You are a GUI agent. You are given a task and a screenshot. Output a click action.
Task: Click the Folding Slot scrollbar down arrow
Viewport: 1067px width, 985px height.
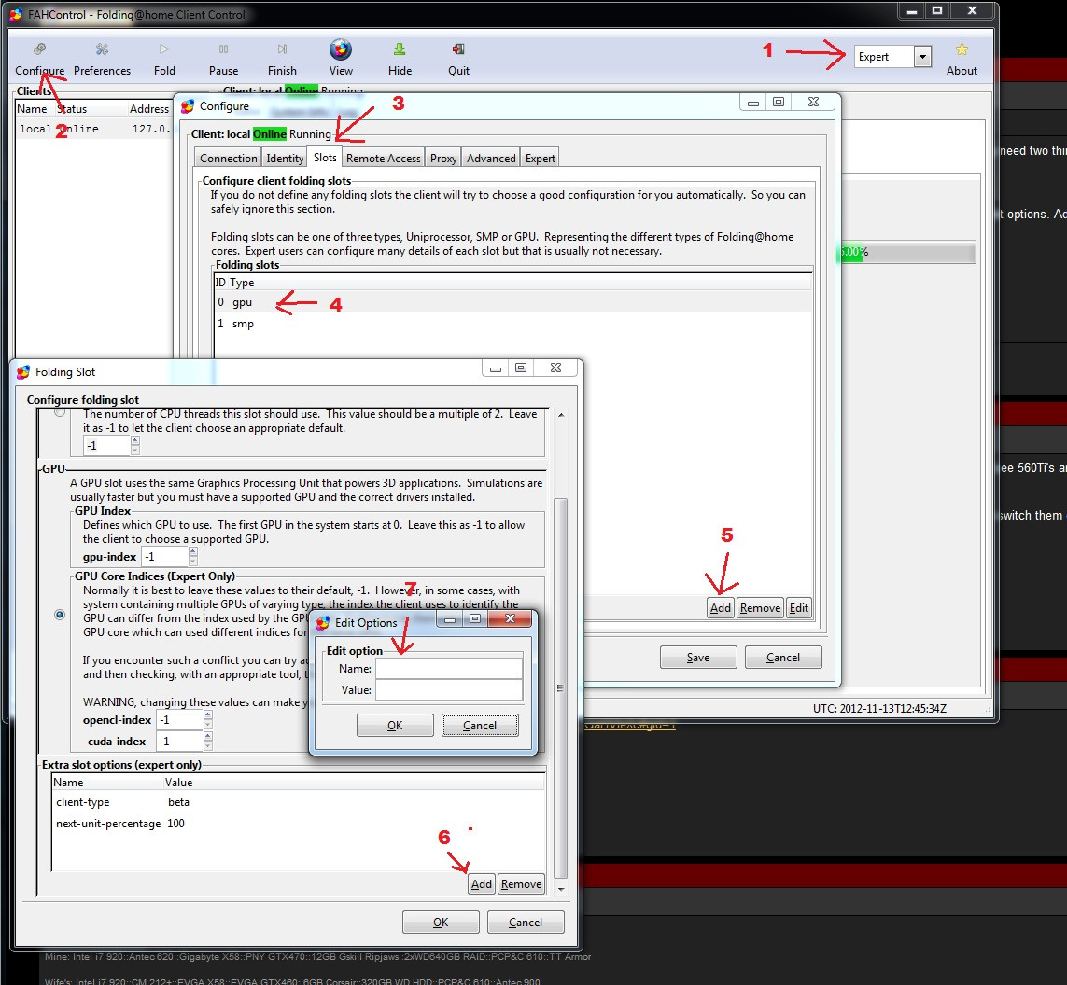tap(561, 889)
